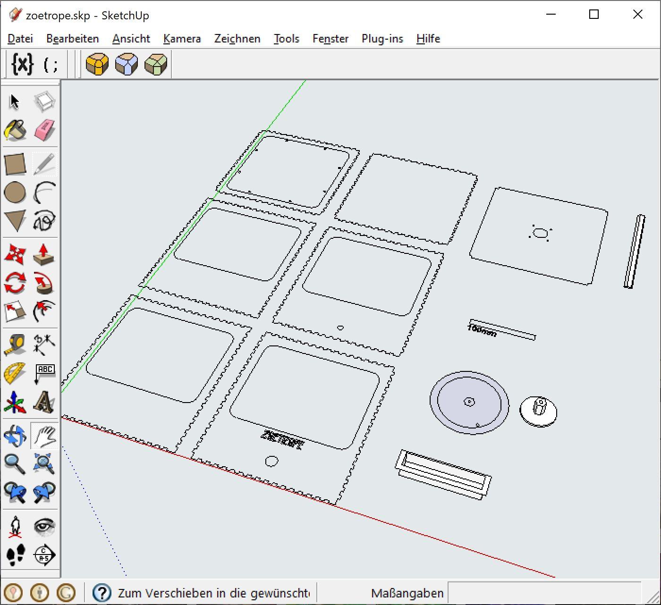Click the orange cube toolbar icon
This screenshot has height=605, width=661.
[x=97, y=64]
